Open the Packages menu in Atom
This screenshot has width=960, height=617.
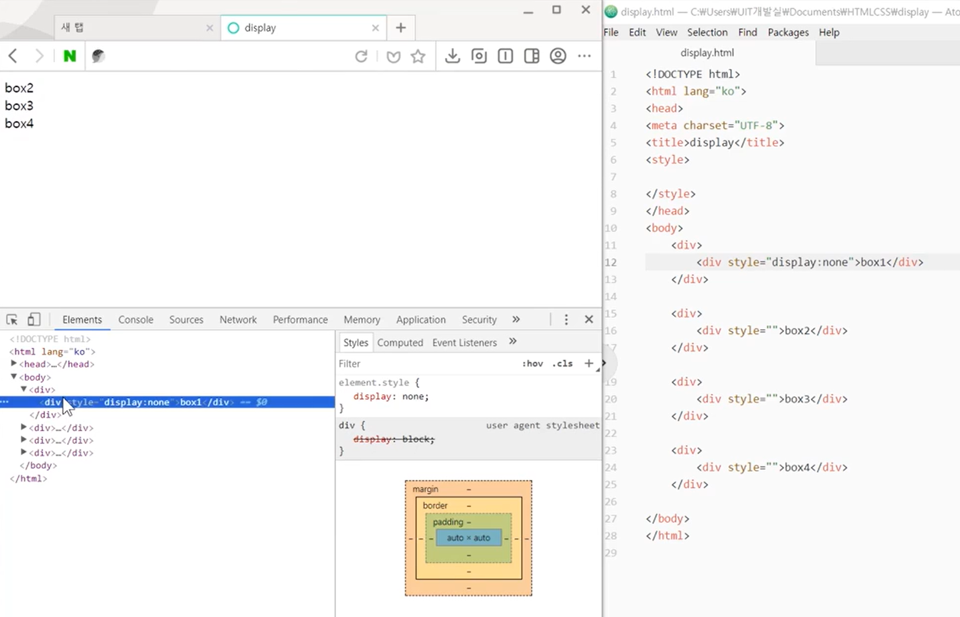click(788, 33)
